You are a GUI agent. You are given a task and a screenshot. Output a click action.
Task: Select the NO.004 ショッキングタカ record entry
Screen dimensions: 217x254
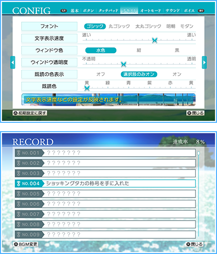click(x=105, y=183)
